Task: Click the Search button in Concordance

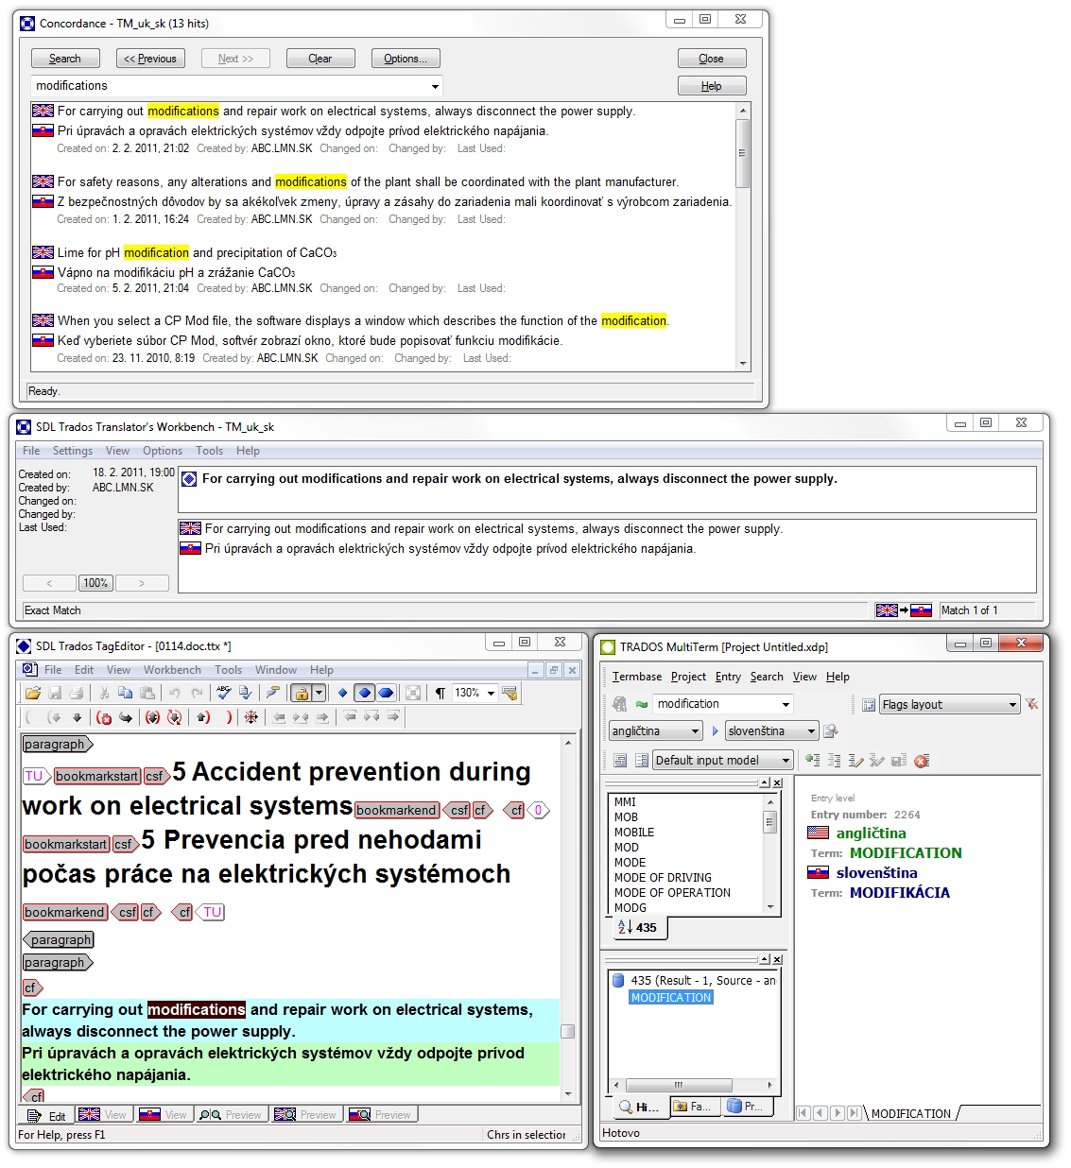Action: pyautogui.click(x=65, y=59)
